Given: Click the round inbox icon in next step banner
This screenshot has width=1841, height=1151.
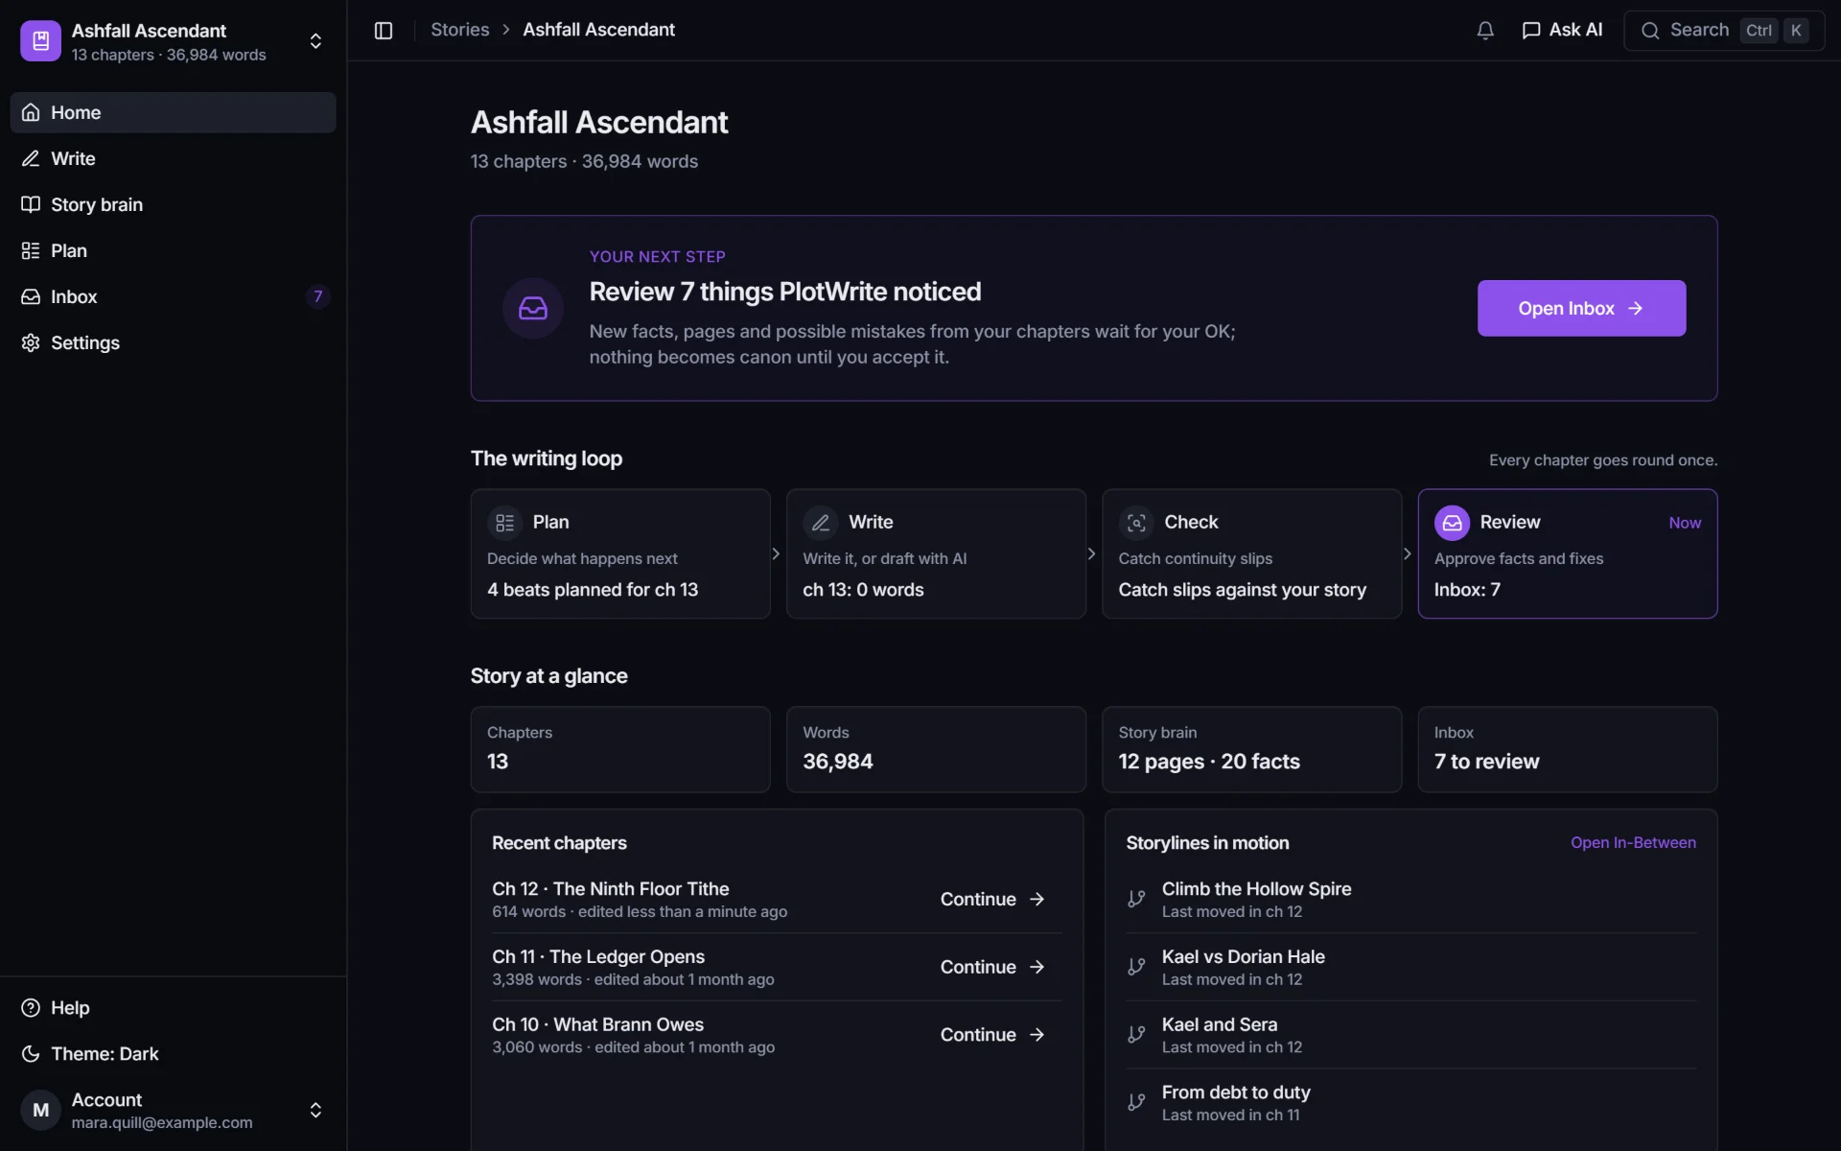Looking at the screenshot, I should click(x=533, y=308).
